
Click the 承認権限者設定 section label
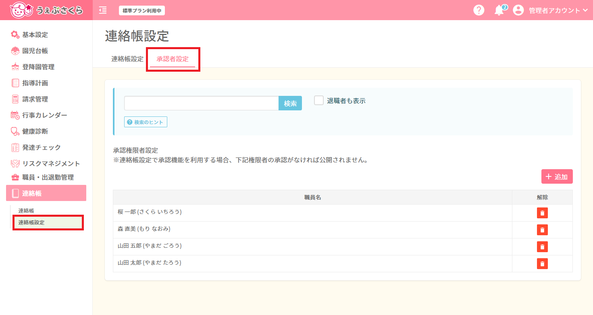click(x=135, y=151)
